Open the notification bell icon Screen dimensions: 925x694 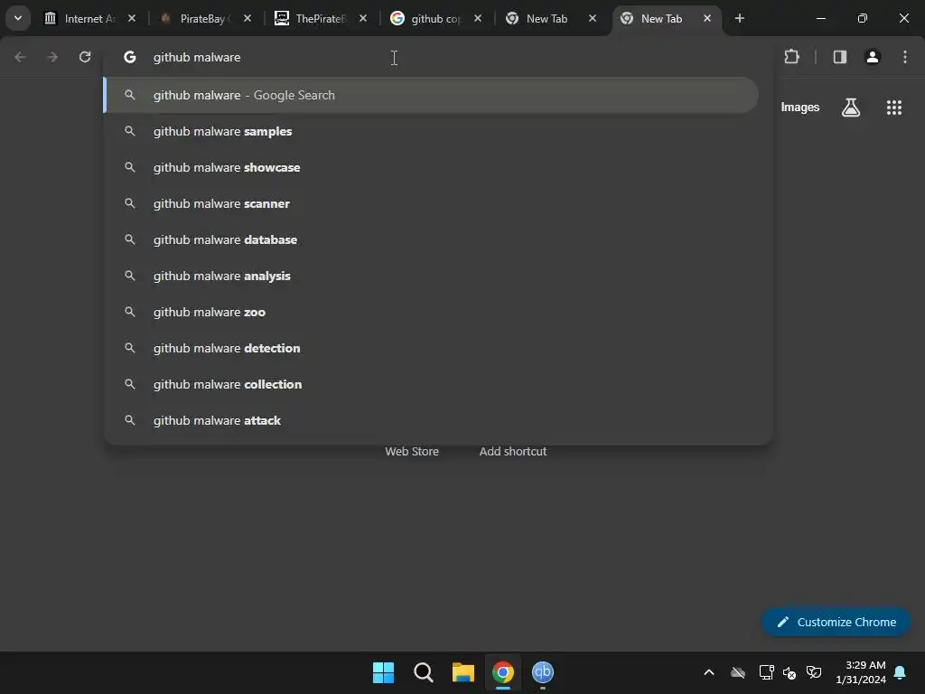(x=901, y=672)
